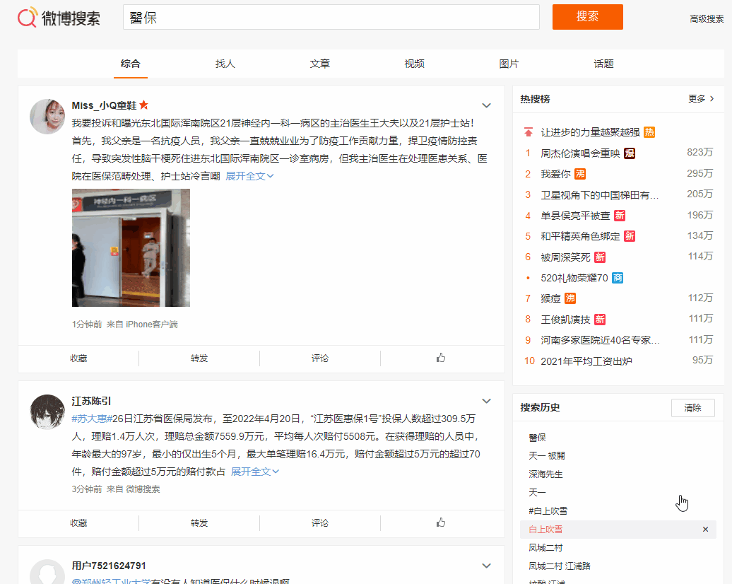This screenshot has width=732, height=584.
Task: Click the 商 badge beside 520礼物荣耀70
Action: (x=618, y=278)
